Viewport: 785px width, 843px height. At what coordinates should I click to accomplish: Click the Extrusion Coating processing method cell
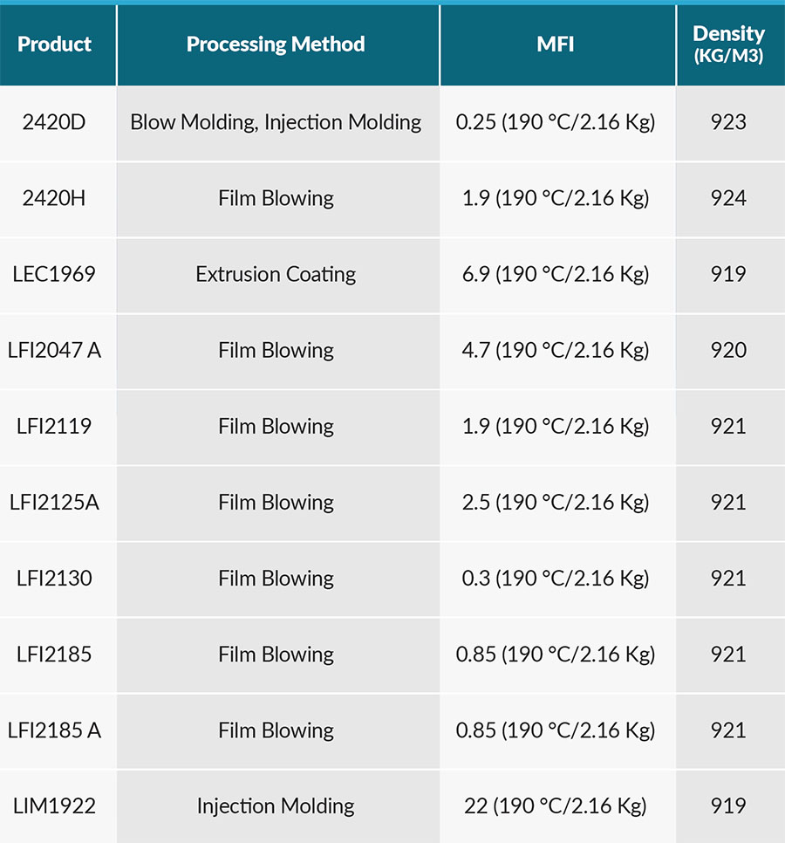(x=276, y=274)
